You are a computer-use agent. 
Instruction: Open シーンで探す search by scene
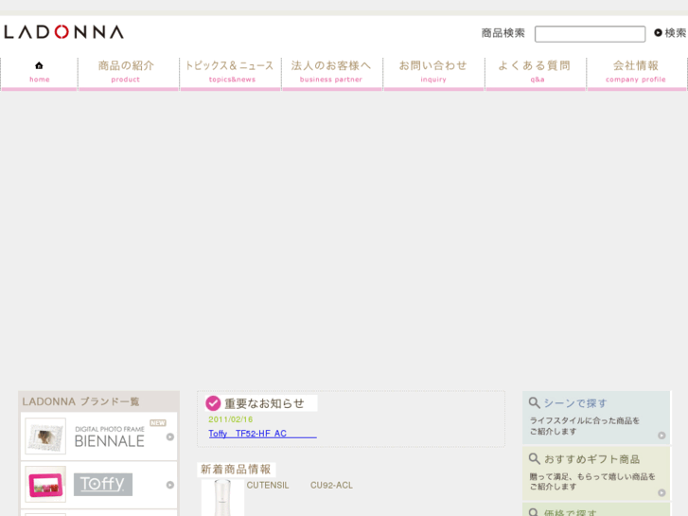(x=596, y=418)
